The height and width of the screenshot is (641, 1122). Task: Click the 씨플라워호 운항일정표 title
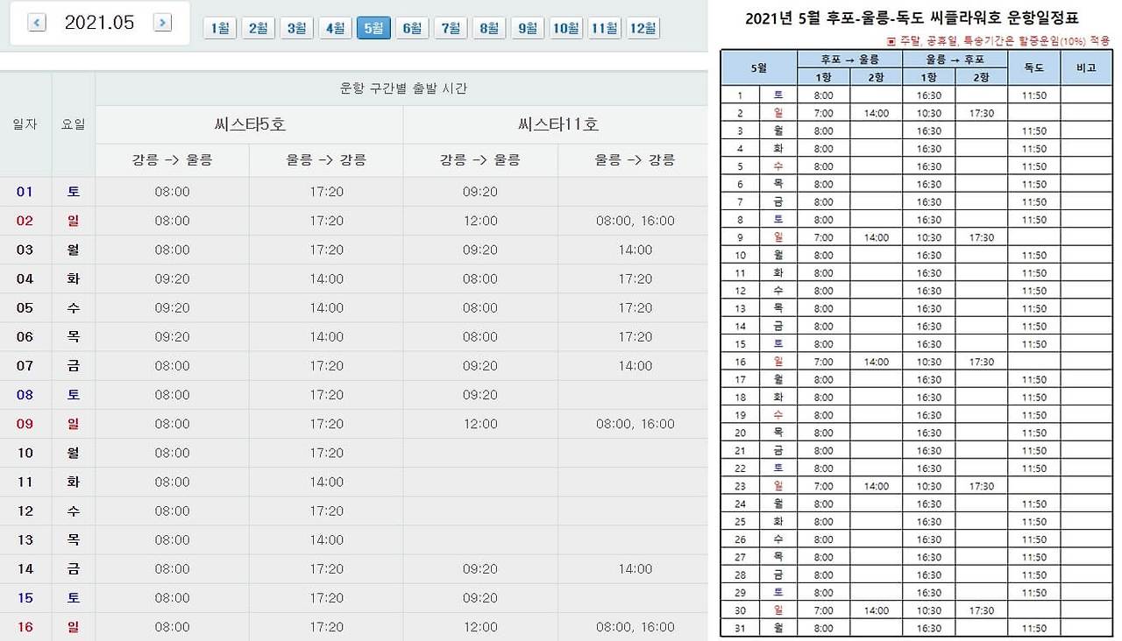(x=912, y=18)
